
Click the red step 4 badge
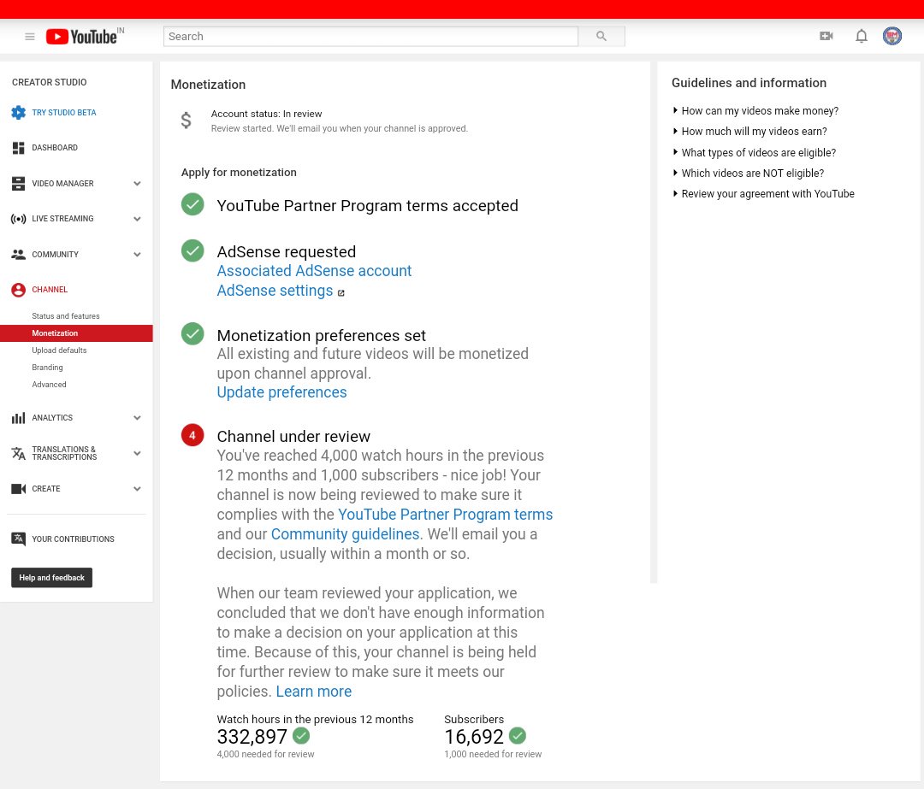pos(192,435)
